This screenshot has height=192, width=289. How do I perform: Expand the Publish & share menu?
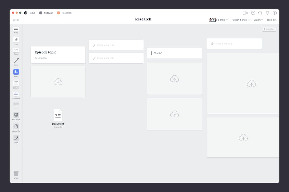coord(241,20)
